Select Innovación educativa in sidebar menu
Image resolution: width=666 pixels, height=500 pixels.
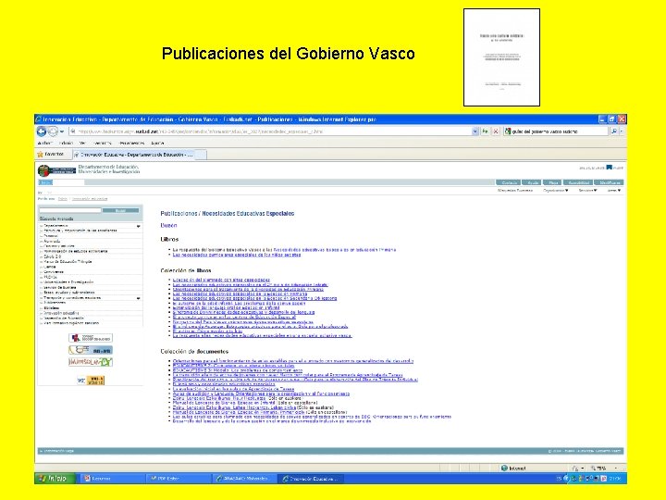pos(61,313)
